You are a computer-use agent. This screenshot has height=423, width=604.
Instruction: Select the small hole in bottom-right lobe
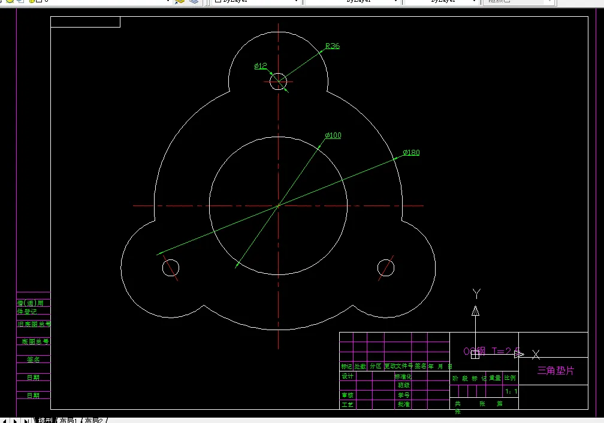coord(386,268)
